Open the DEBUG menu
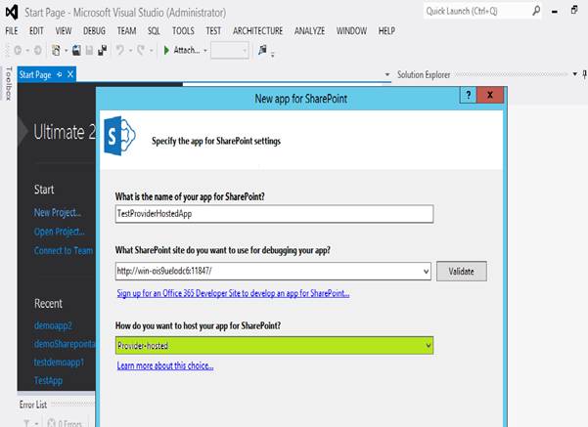588x427 pixels. [94, 30]
